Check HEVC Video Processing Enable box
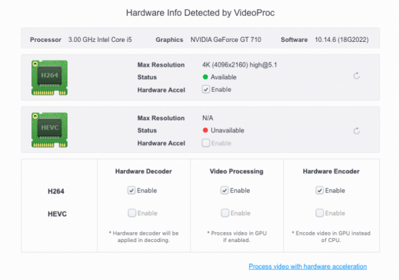Screen dimensions: 399x280 coord(225,213)
